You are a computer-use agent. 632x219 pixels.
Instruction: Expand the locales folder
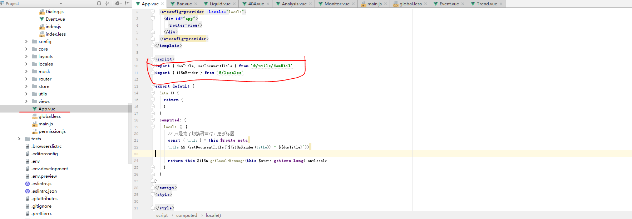coord(26,64)
